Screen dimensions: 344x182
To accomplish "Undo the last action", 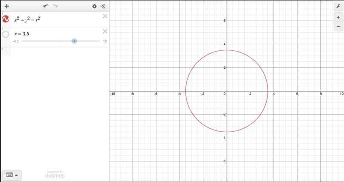I will pyautogui.click(x=46, y=6).
